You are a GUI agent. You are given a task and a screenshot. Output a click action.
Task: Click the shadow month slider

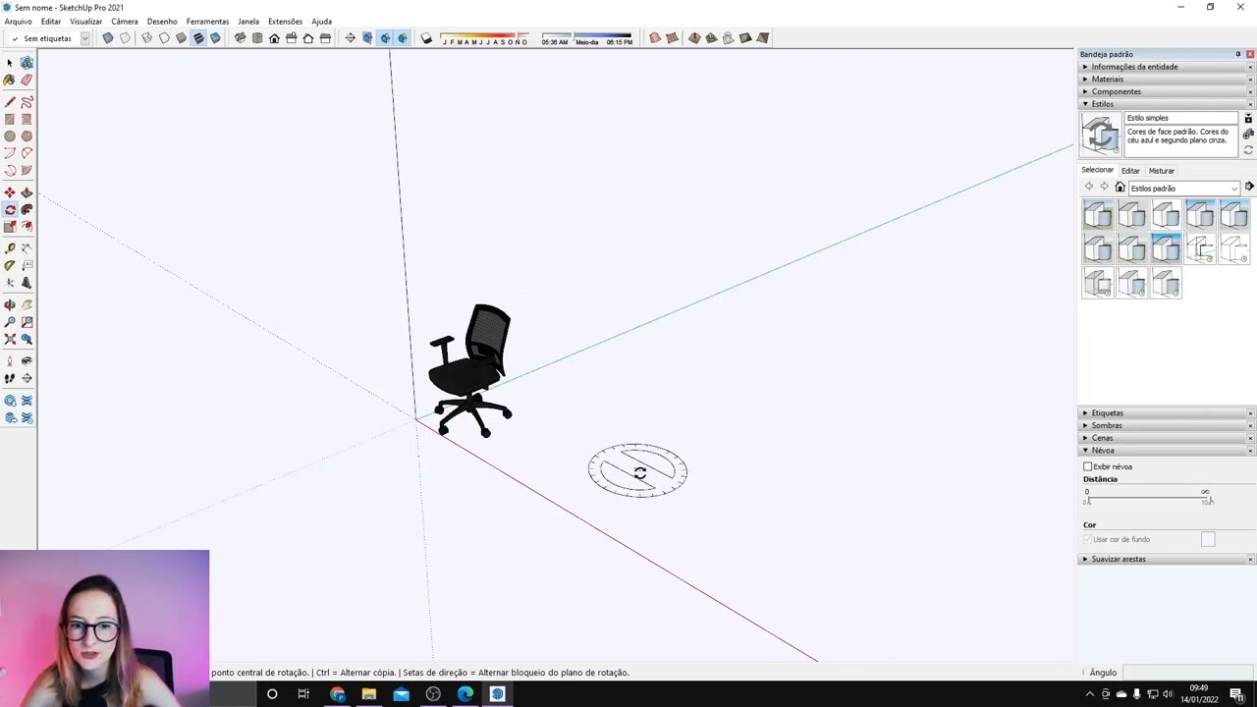(x=484, y=38)
